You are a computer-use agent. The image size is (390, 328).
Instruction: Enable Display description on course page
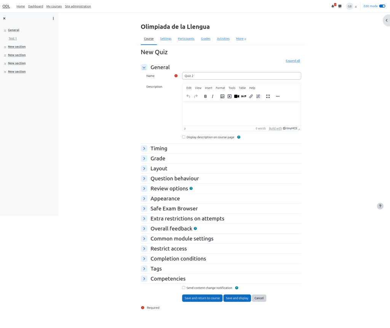[184, 137]
